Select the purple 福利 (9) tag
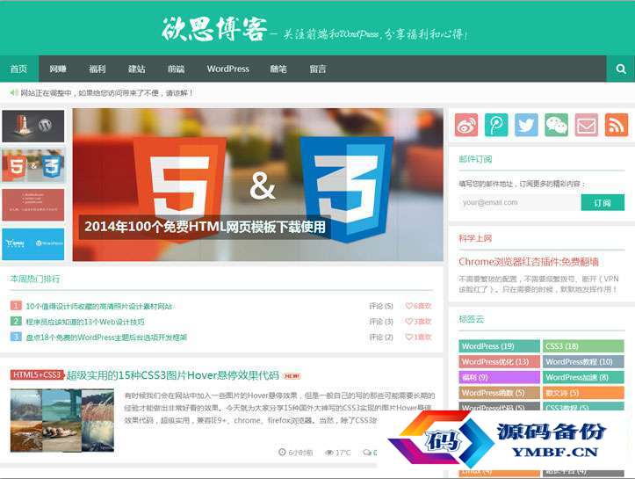Viewport: 635px width, 479px height. [500, 377]
